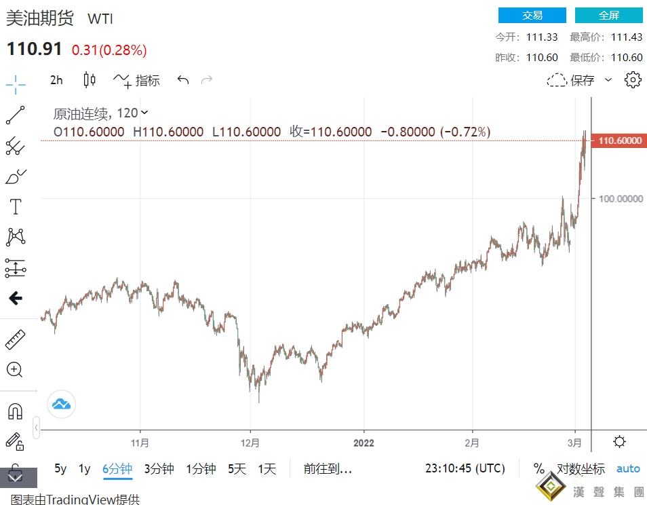The height and width of the screenshot is (505, 647).
Task: Open the 2h interval selector
Action: (x=56, y=80)
